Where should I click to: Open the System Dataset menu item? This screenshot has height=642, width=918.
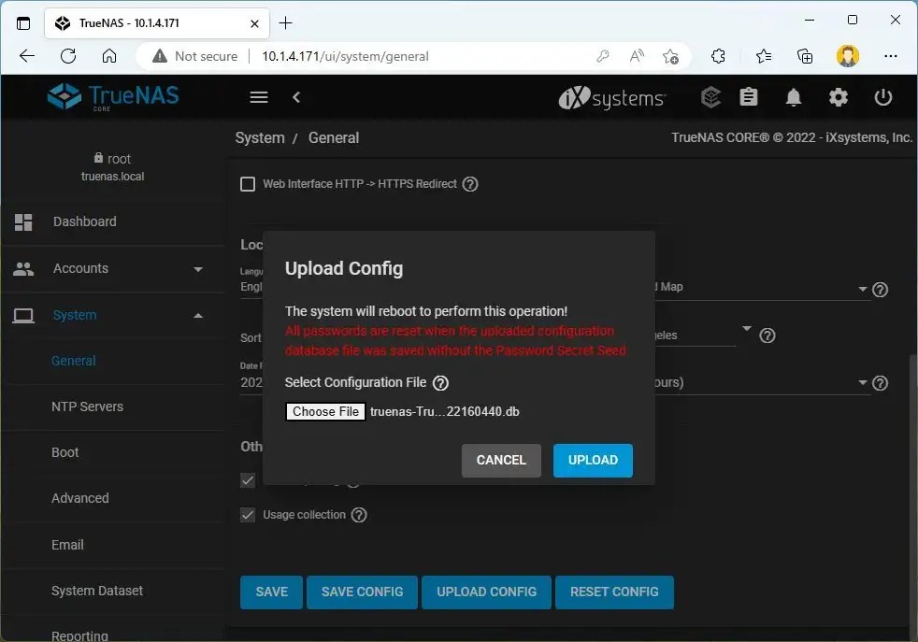(97, 591)
